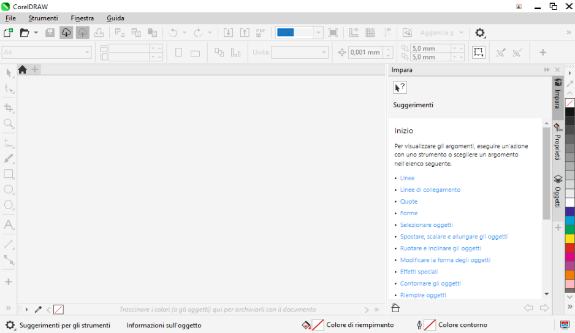The width and height of the screenshot is (575, 333).
Task: Open the Linee topic link
Action: tap(407, 178)
